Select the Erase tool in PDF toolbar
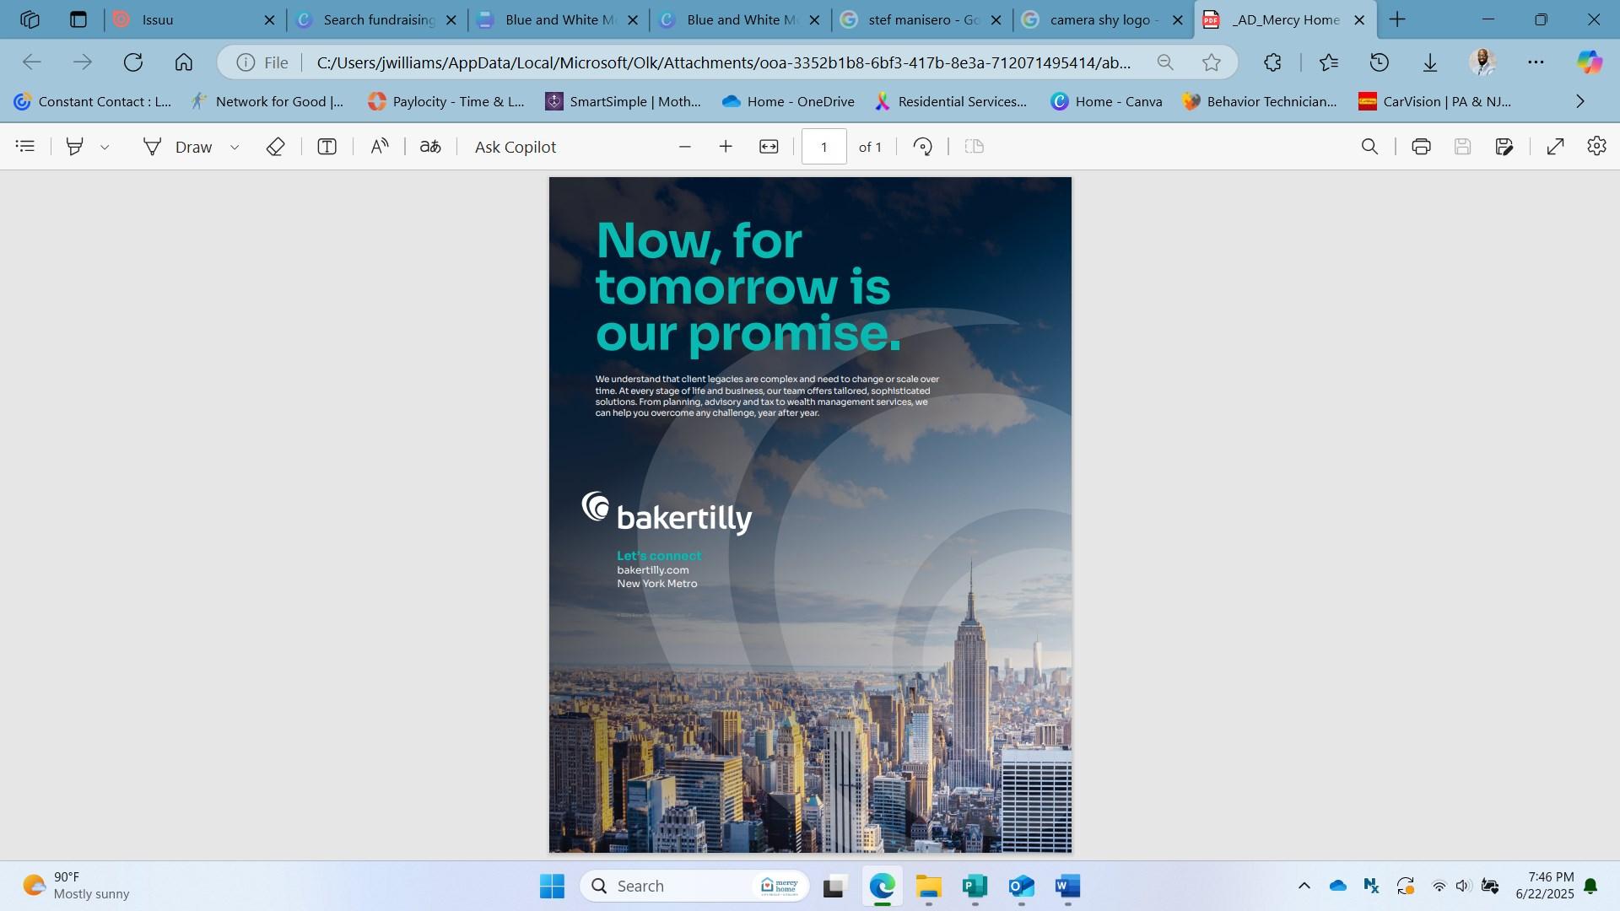1620x911 pixels. tap(275, 147)
